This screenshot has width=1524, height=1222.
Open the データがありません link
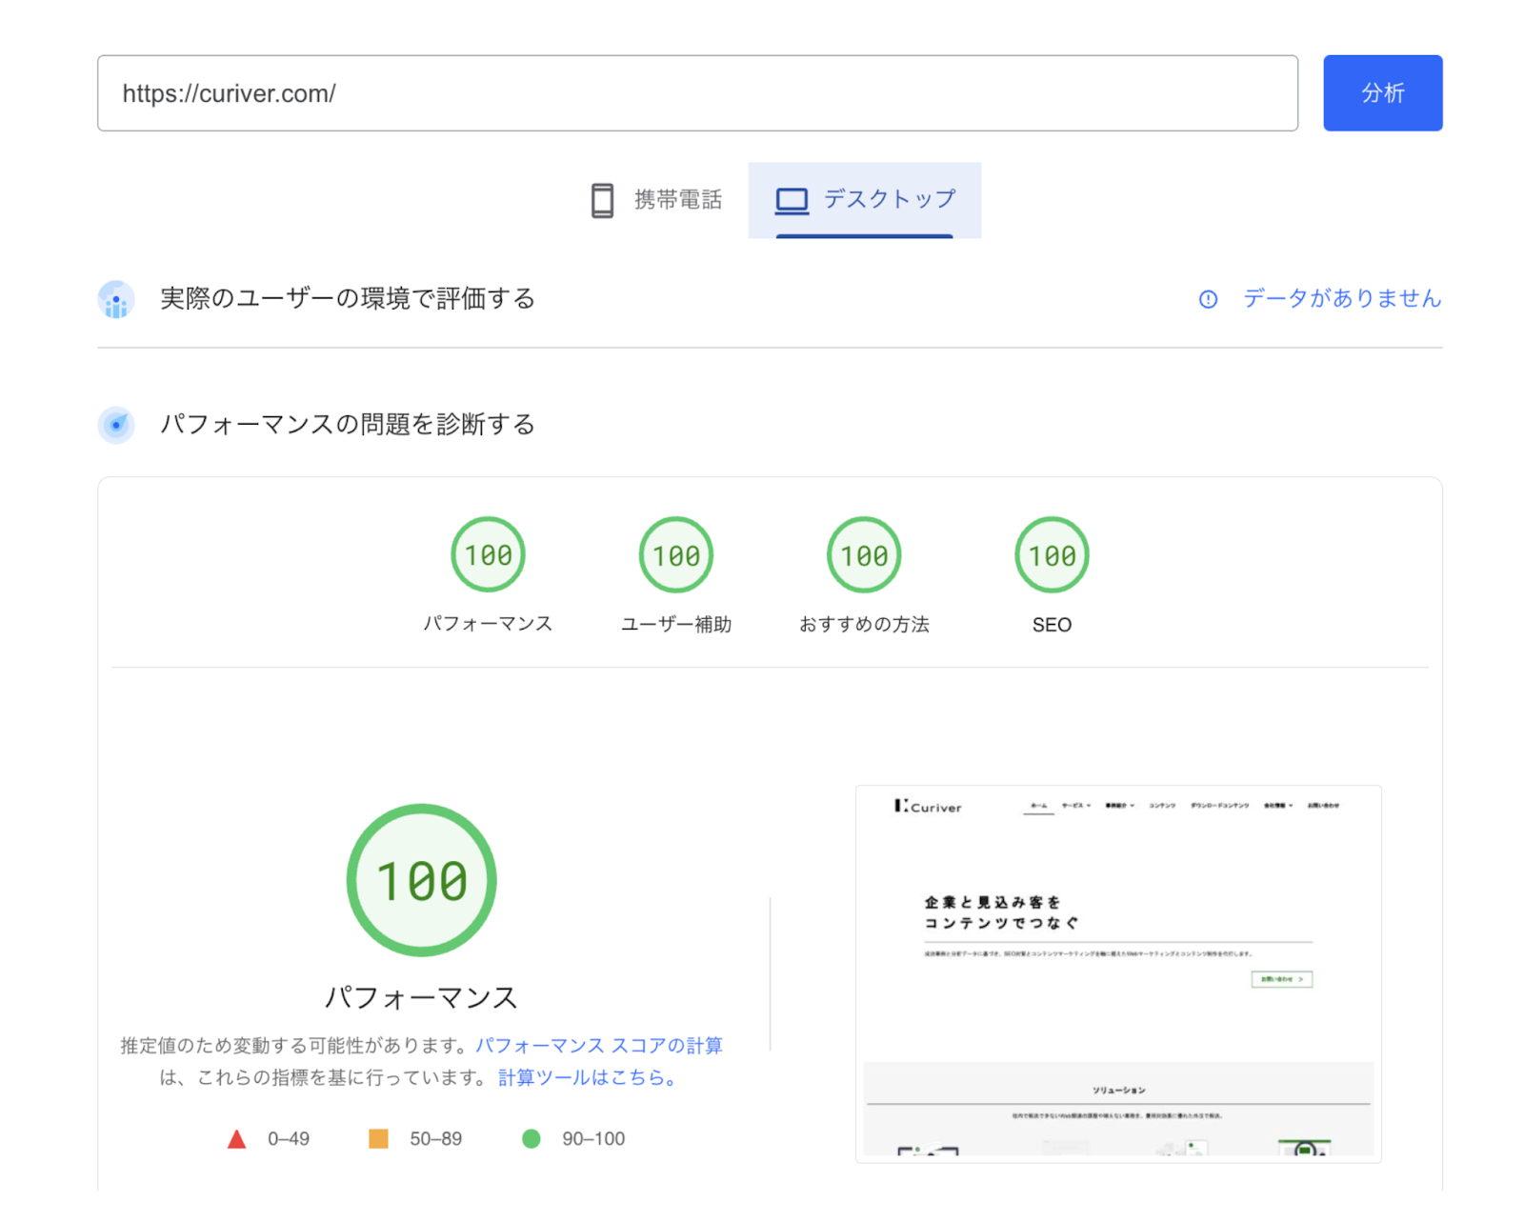click(1341, 299)
